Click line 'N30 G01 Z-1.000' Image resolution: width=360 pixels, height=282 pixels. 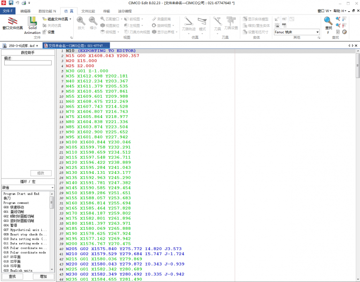(x=87, y=71)
